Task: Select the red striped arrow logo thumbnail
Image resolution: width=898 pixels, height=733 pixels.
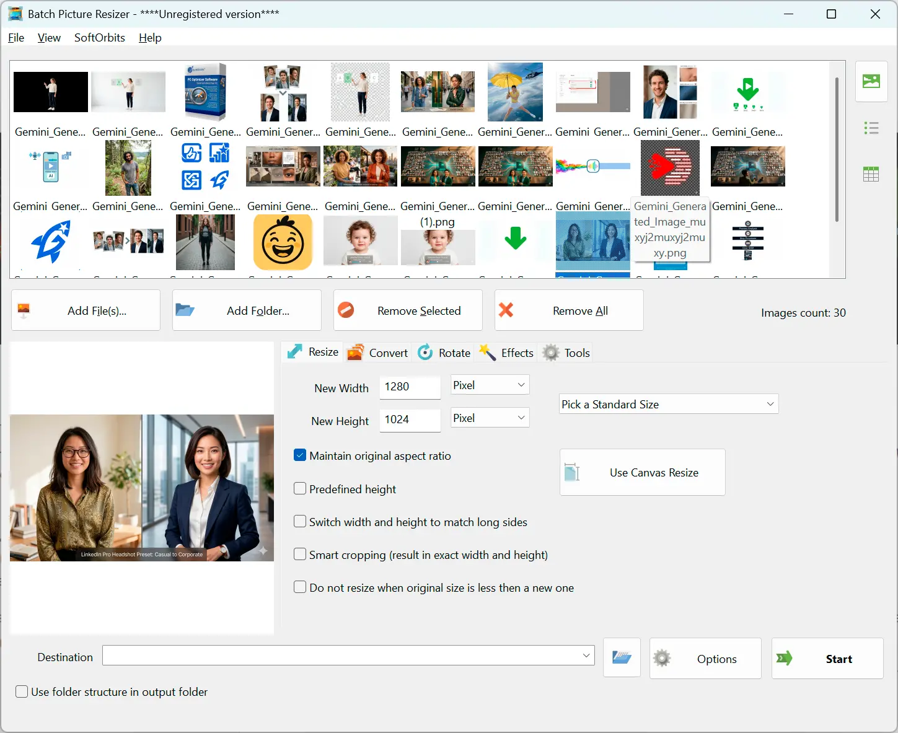Action: pos(670,167)
